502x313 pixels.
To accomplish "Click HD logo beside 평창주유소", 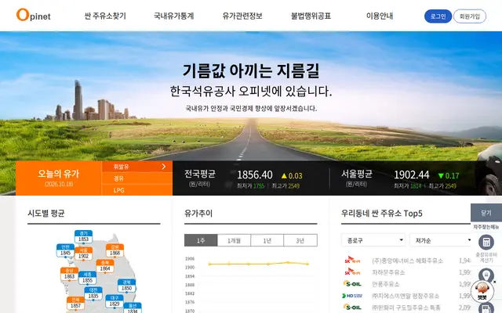I will click(x=352, y=296).
